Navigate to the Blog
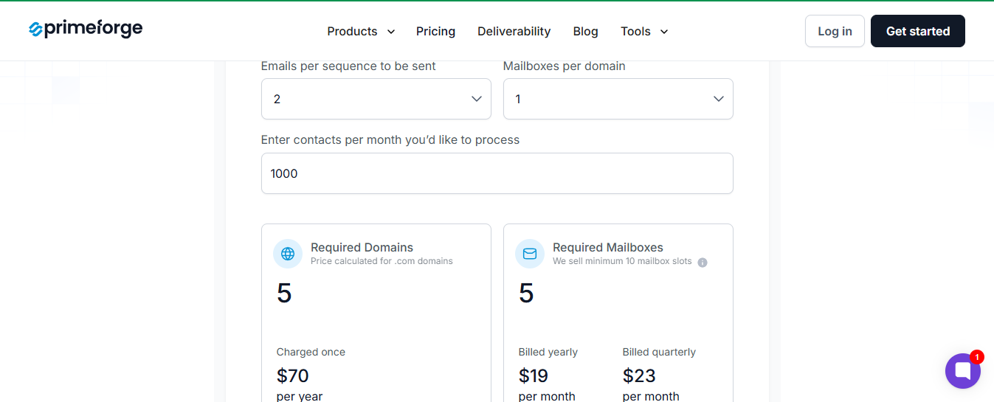994x402 pixels. [585, 32]
